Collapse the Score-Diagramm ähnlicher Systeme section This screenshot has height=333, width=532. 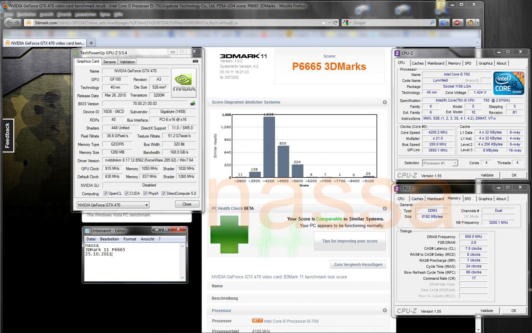385,102
